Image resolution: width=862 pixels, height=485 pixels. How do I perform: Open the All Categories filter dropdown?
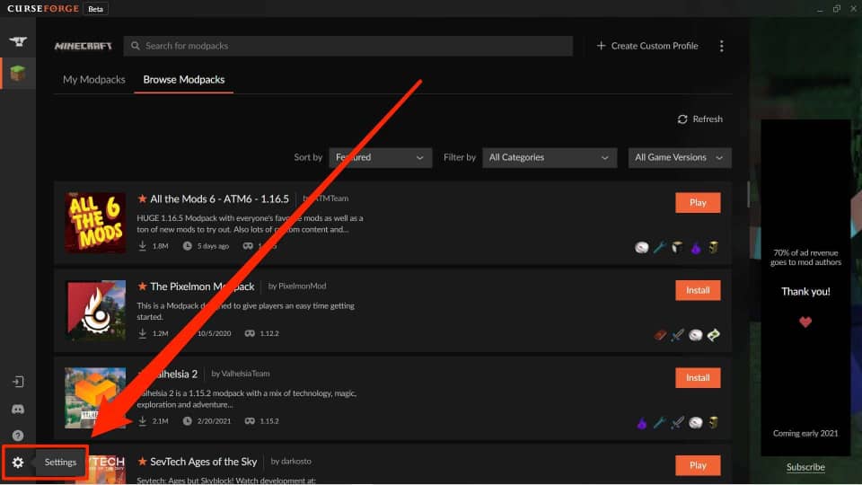point(550,158)
